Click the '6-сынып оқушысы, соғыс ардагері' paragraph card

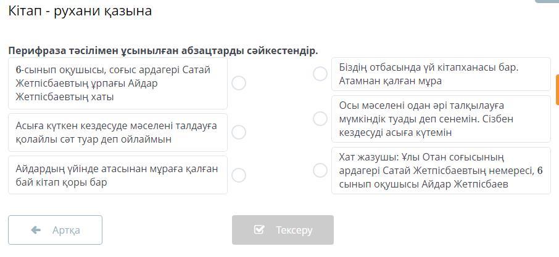(118, 83)
